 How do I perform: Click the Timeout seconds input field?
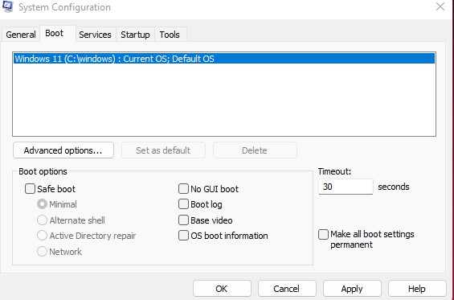pos(346,187)
